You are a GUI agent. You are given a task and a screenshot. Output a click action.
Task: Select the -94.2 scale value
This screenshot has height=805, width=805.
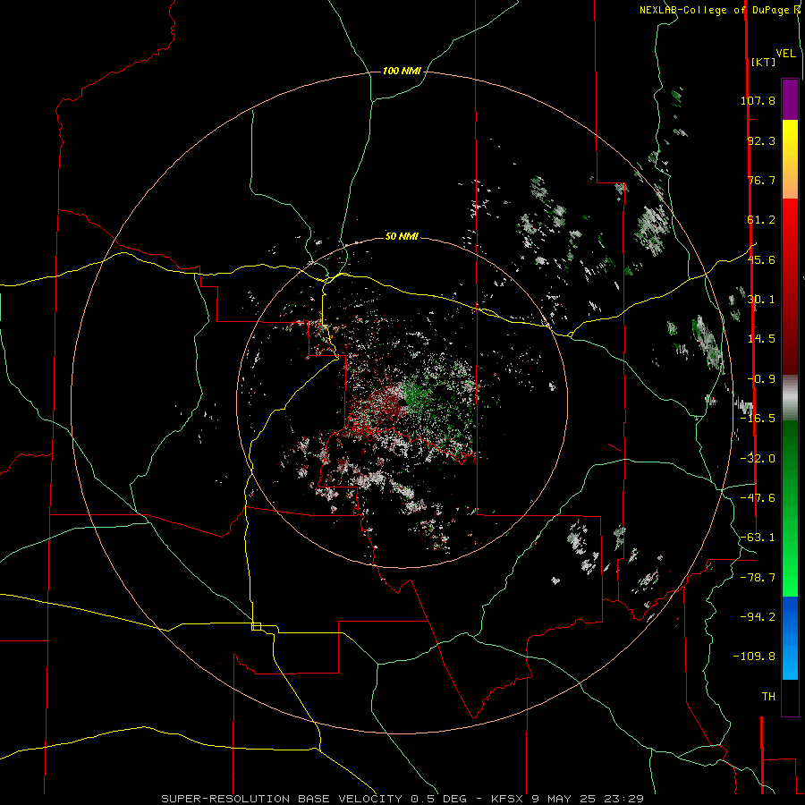pyautogui.click(x=758, y=616)
